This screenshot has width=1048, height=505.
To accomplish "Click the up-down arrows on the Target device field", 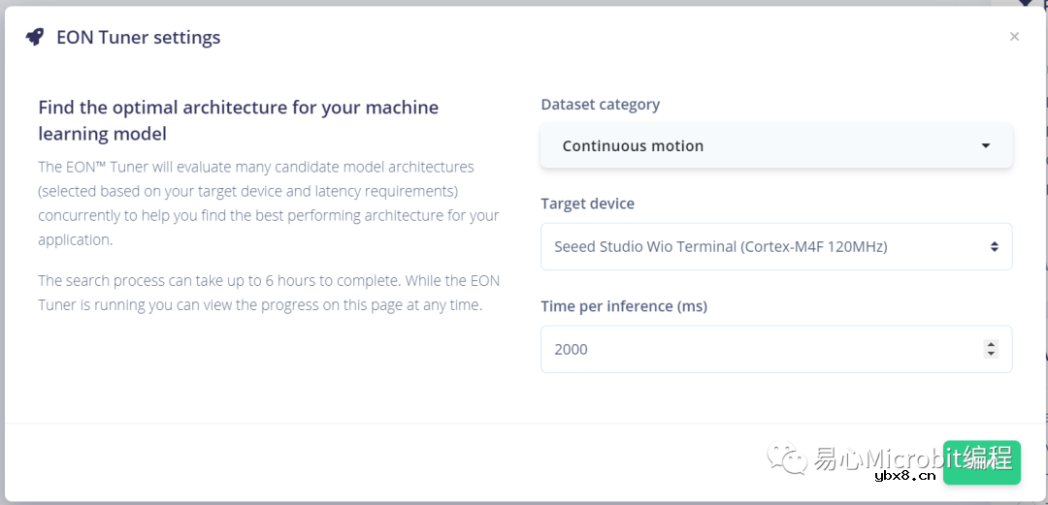I will 995,246.
